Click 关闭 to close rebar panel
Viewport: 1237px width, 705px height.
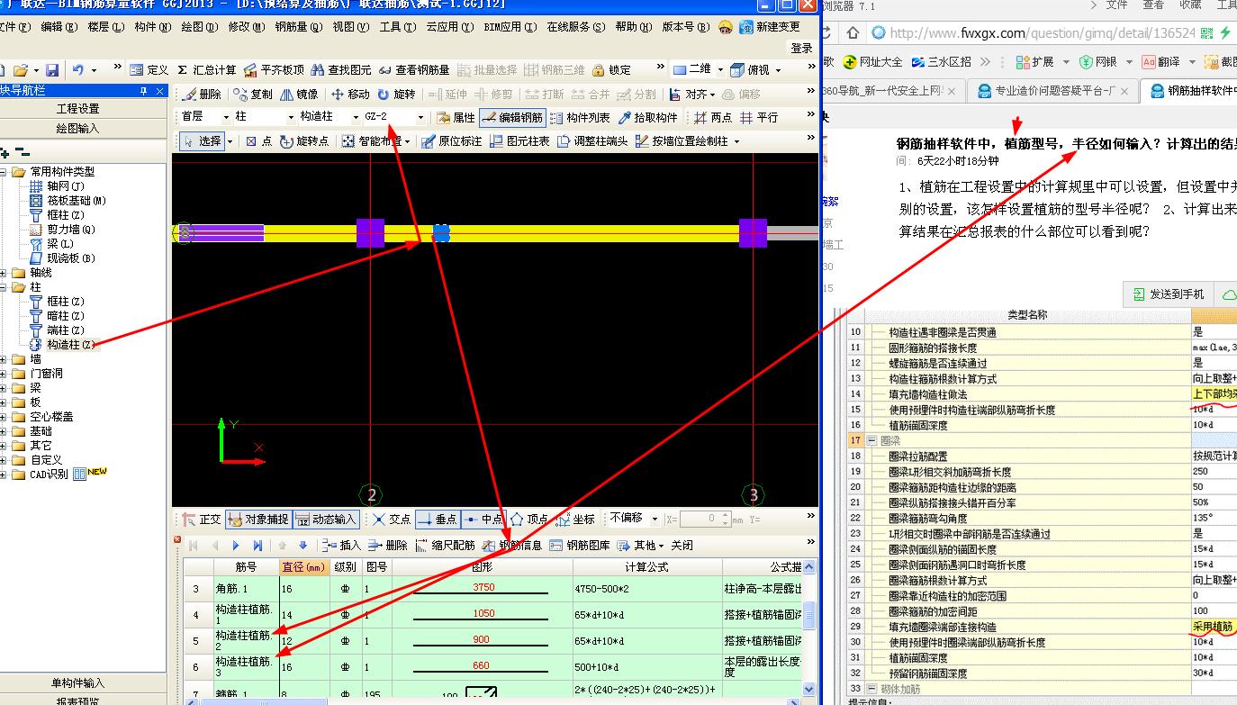[x=682, y=545]
